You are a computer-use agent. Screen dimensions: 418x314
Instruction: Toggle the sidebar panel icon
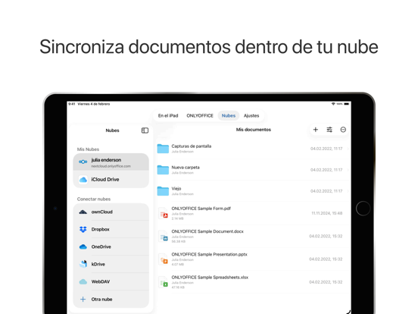(145, 130)
